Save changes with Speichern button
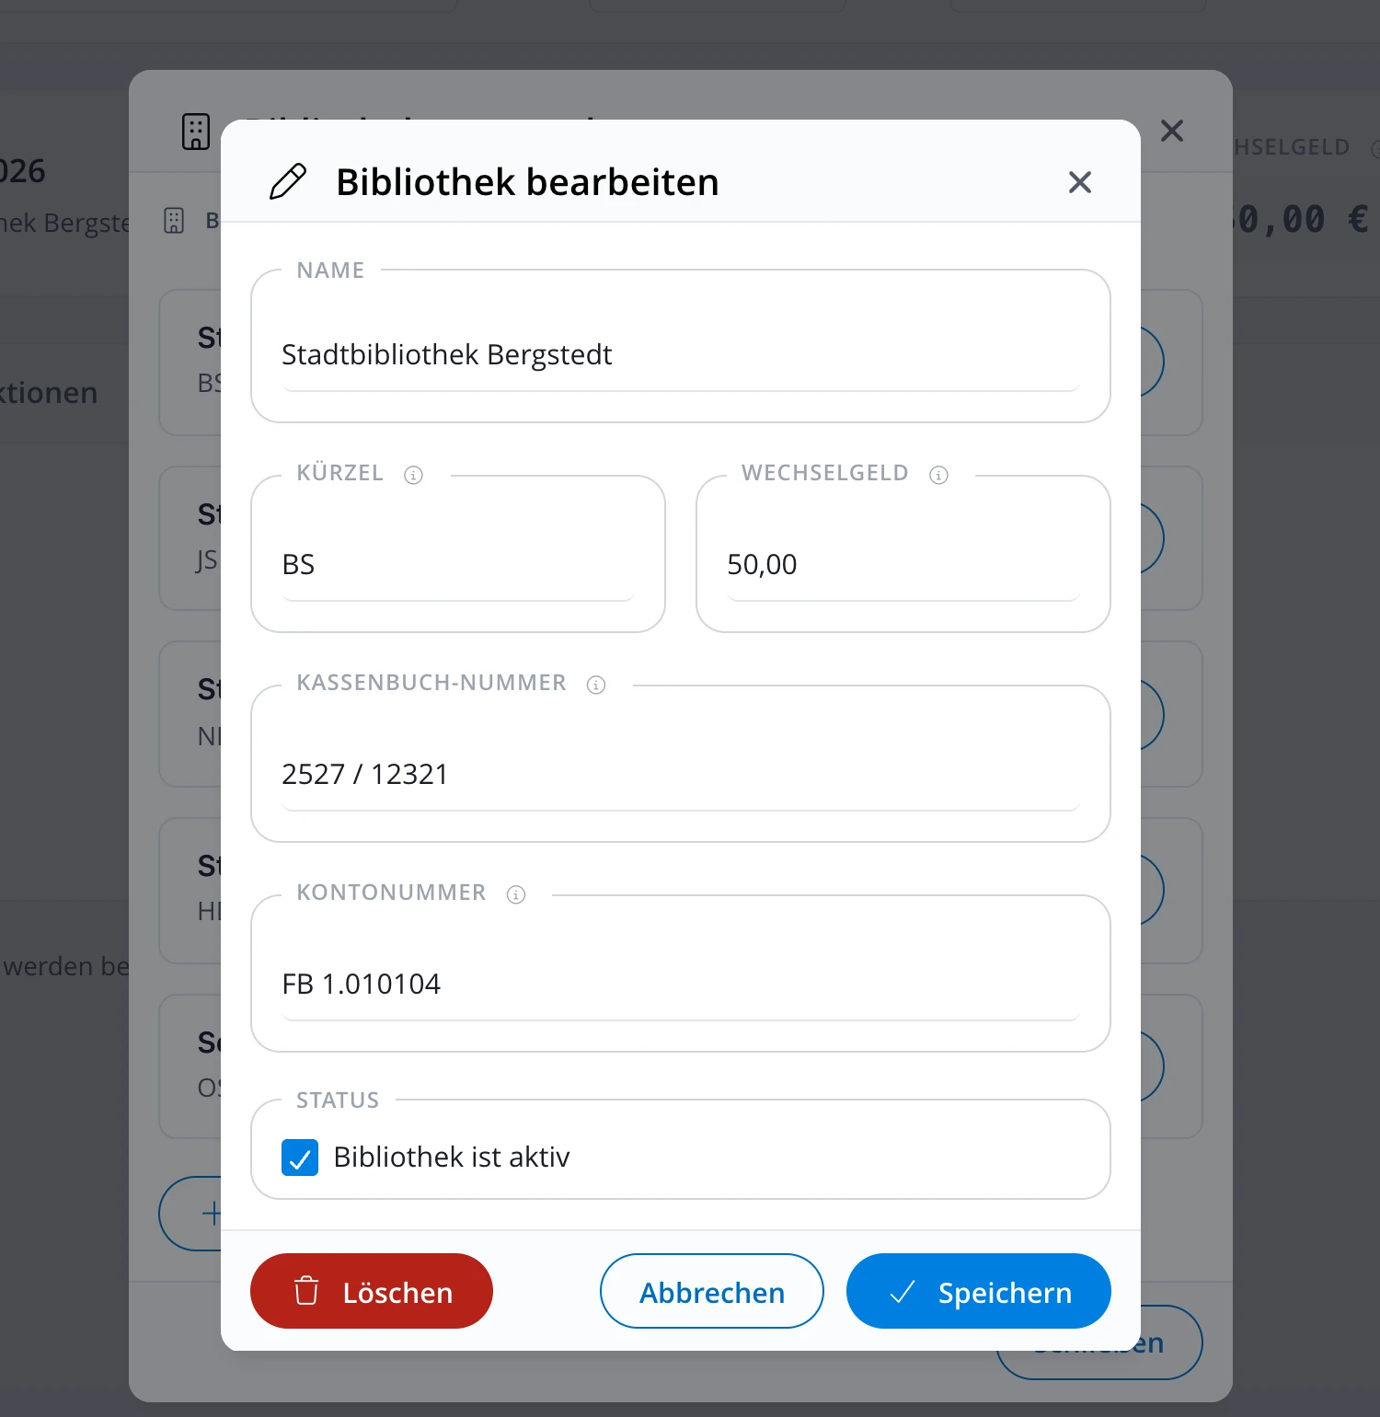The image size is (1380, 1417). (x=979, y=1291)
